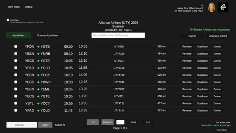Switch to My Airlines tab
Image resolution: width=236 pixels, height=133 pixels.
[x=18, y=35]
